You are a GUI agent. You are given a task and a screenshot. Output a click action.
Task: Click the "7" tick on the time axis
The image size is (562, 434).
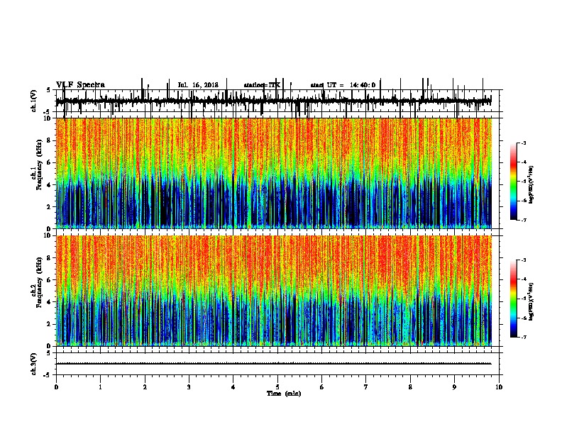pos(366,387)
